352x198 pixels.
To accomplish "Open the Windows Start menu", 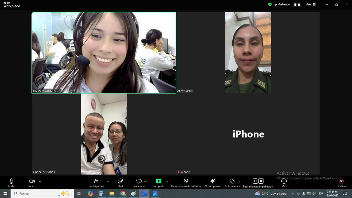I will (5, 194).
